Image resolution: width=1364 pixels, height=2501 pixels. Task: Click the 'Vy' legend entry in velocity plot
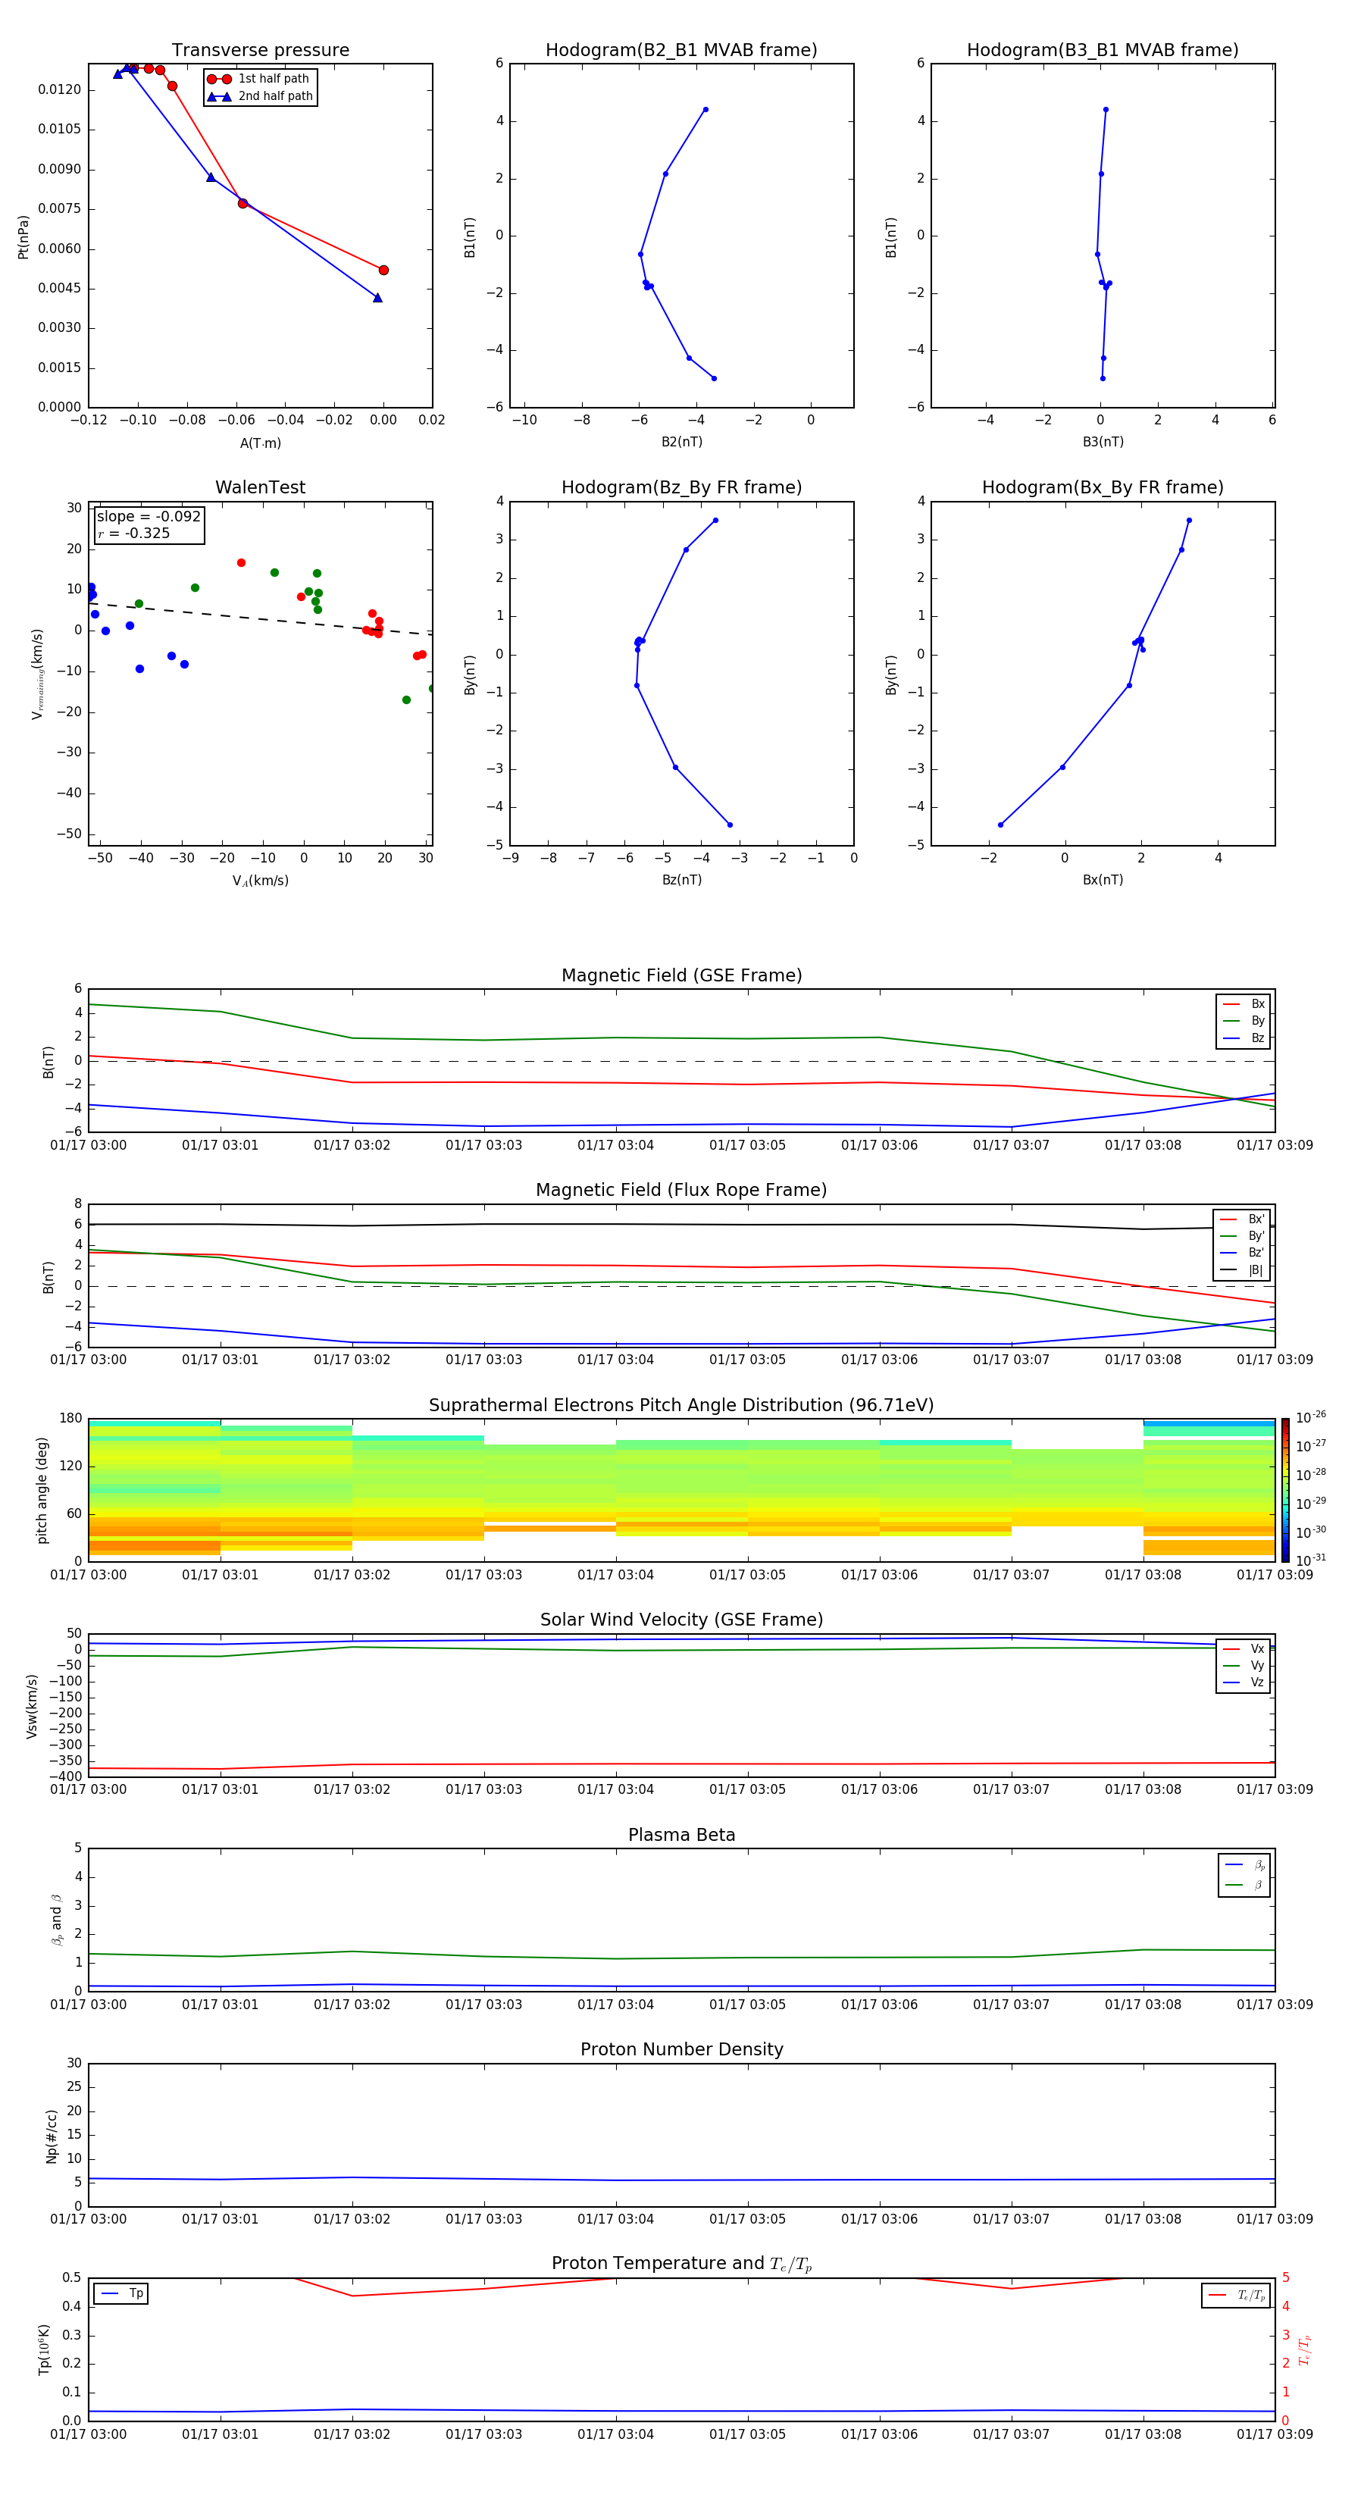pos(1244,1666)
